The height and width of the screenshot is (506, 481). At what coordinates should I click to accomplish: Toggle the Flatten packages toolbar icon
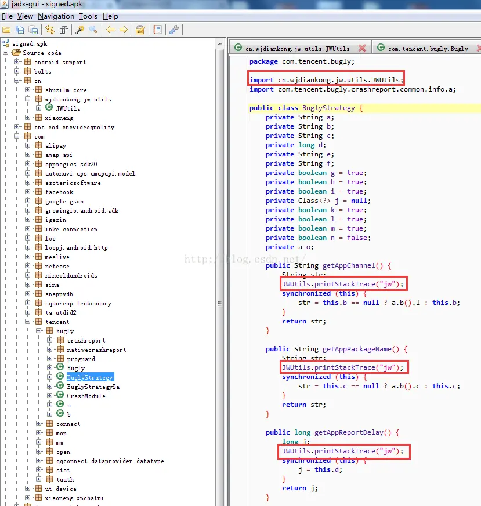point(63,30)
